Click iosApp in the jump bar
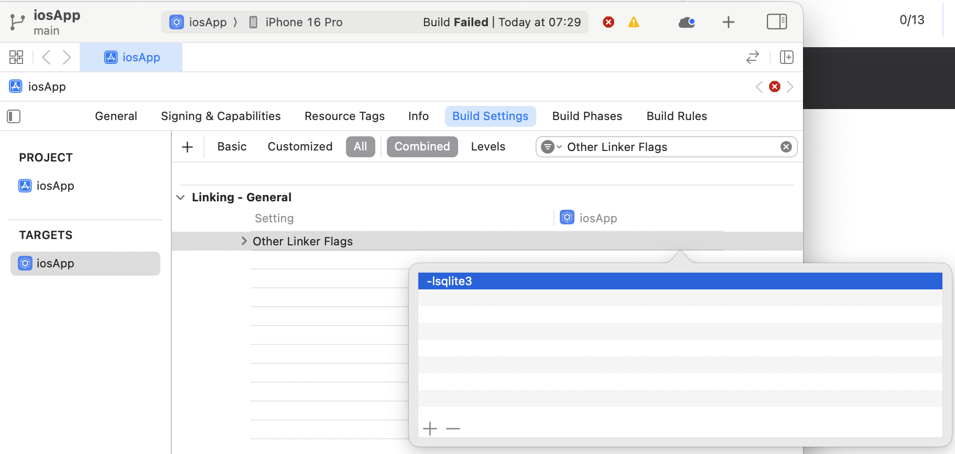Screen dimensions: 955x454 tap(38, 87)
